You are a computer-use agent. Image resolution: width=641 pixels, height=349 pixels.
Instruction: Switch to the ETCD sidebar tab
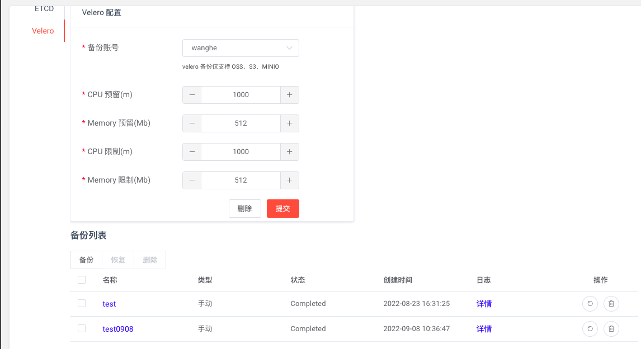44,8
